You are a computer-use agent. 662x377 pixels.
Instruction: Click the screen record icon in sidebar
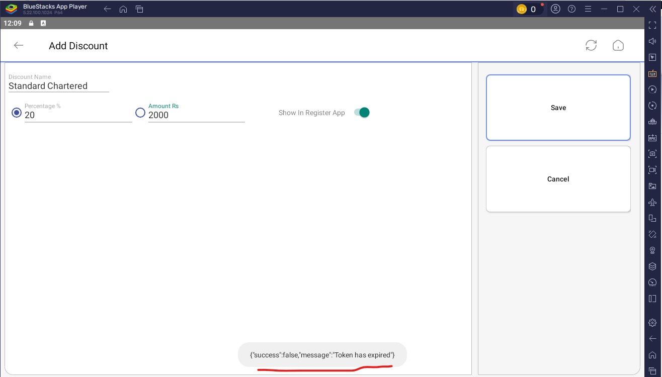(x=652, y=170)
